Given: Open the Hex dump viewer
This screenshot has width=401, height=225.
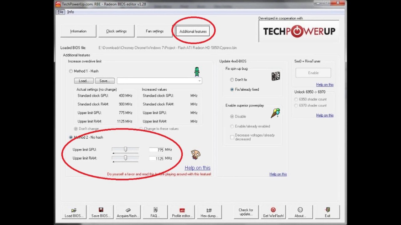Looking at the screenshot, I should click(x=209, y=212).
